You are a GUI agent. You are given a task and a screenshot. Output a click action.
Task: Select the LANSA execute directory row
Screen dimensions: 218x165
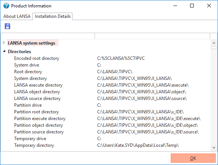(x=106, y=85)
